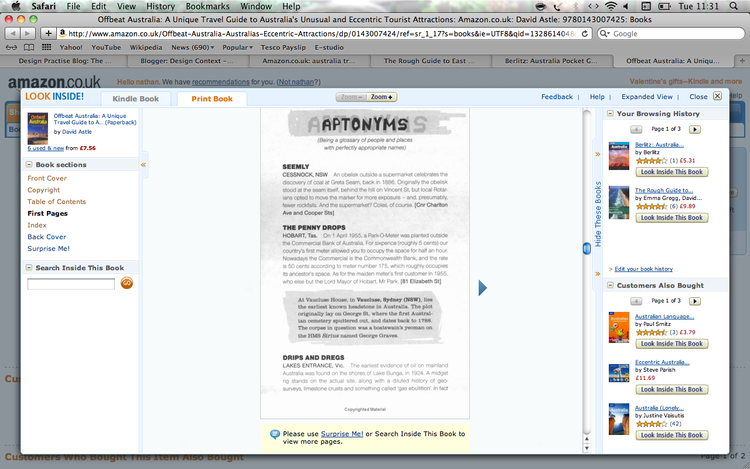Look Inside the Berlitz book

tap(671, 172)
